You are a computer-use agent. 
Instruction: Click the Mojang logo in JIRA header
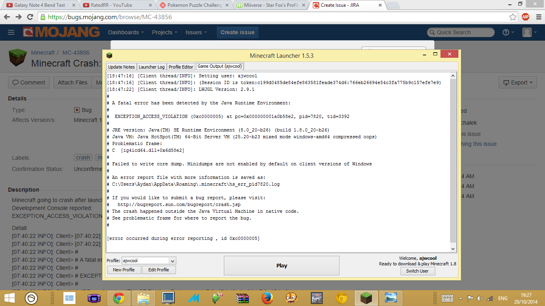pyautogui.click(x=61, y=32)
